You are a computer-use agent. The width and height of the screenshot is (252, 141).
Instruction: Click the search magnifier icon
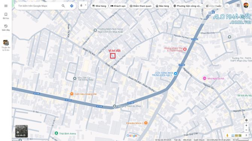(63, 6)
